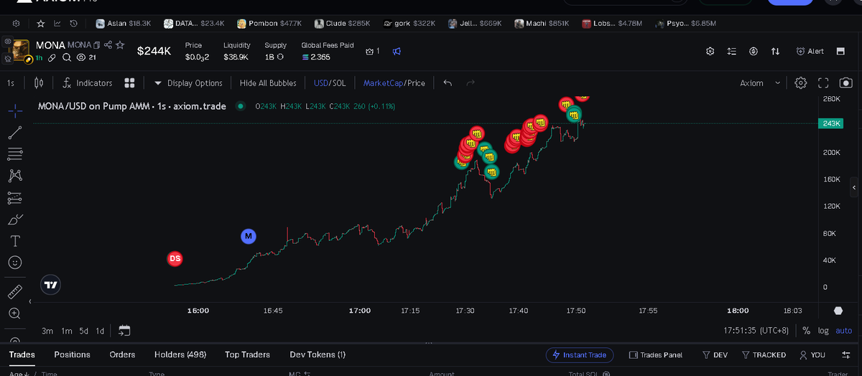Select the ruler measure tool
Viewport: 862px width, 376px height.
pyautogui.click(x=15, y=292)
